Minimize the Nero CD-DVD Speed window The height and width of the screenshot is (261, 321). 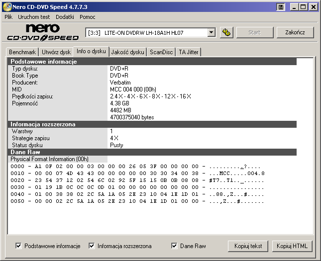tap(295, 7)
